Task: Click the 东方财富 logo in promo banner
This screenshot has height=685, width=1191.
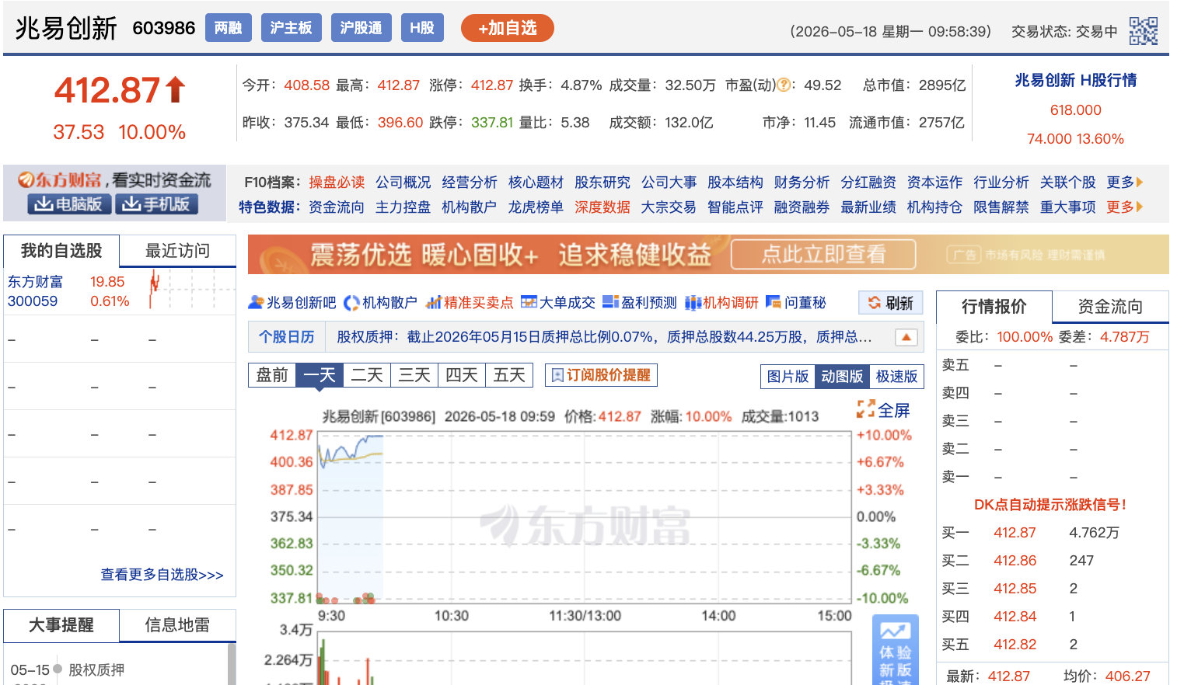Action: pos(61,180)
